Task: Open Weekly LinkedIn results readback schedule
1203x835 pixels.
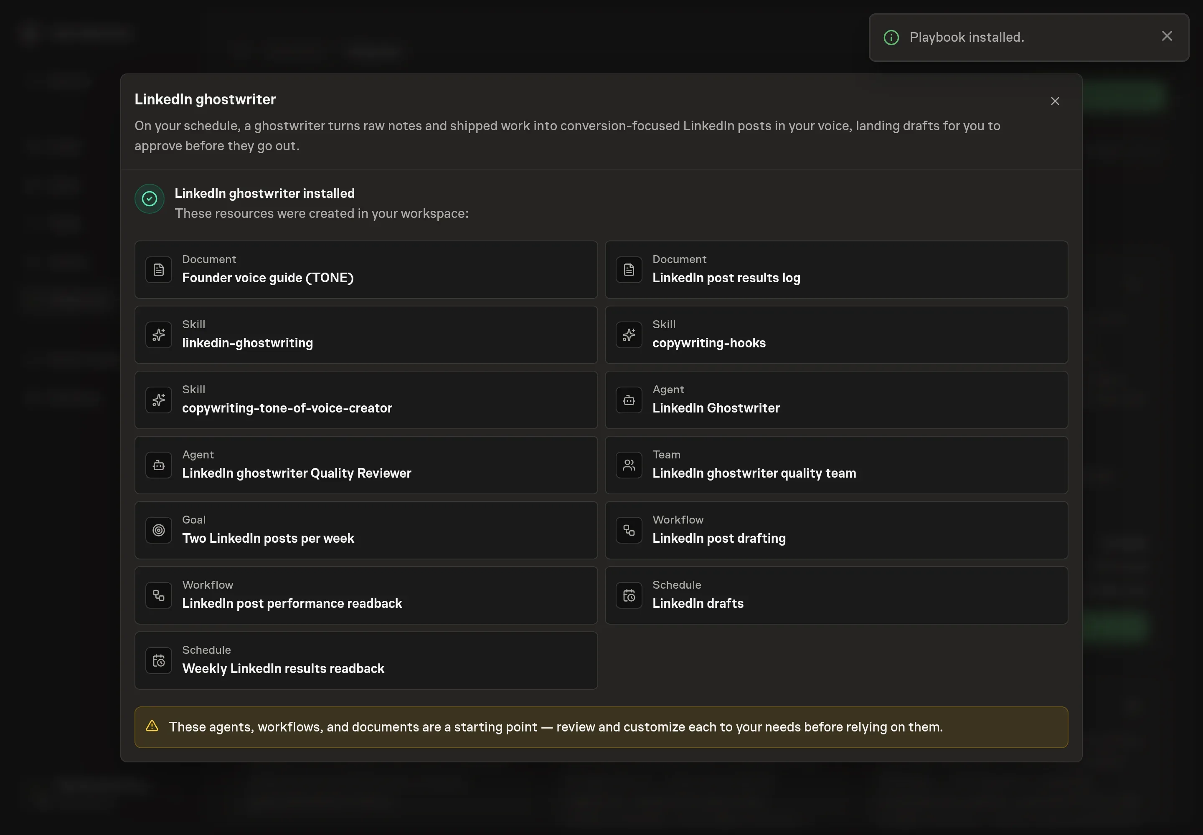Action: 366,661
